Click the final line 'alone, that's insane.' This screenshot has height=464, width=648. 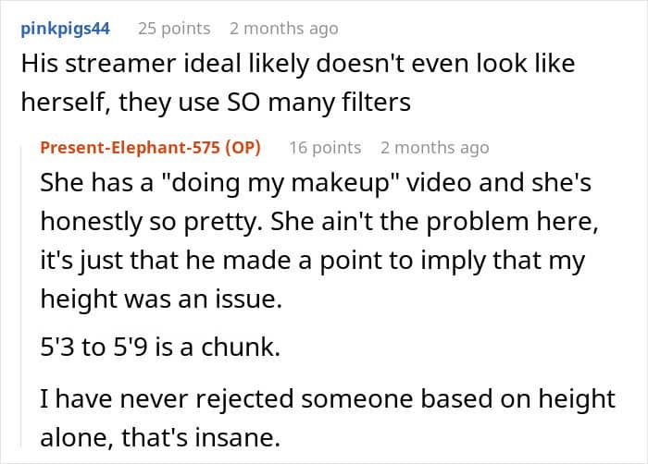tap(160, 437)
